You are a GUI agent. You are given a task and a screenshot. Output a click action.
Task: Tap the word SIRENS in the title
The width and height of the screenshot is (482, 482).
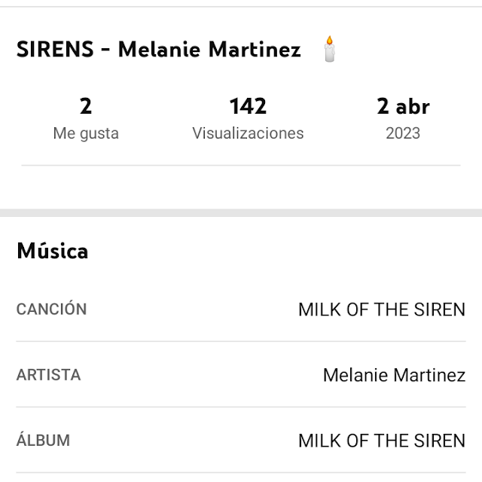point(55,50)
